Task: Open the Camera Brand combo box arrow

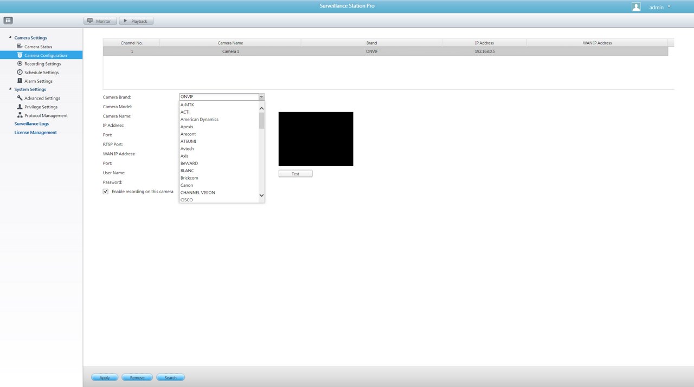Action: 261,97
